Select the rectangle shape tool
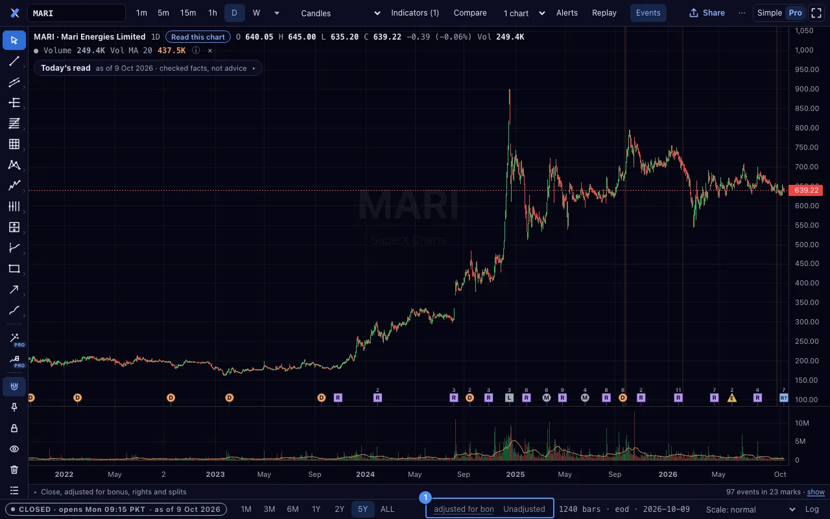The width and height of the screenshot is (830, 519). [x=14, y=269]
